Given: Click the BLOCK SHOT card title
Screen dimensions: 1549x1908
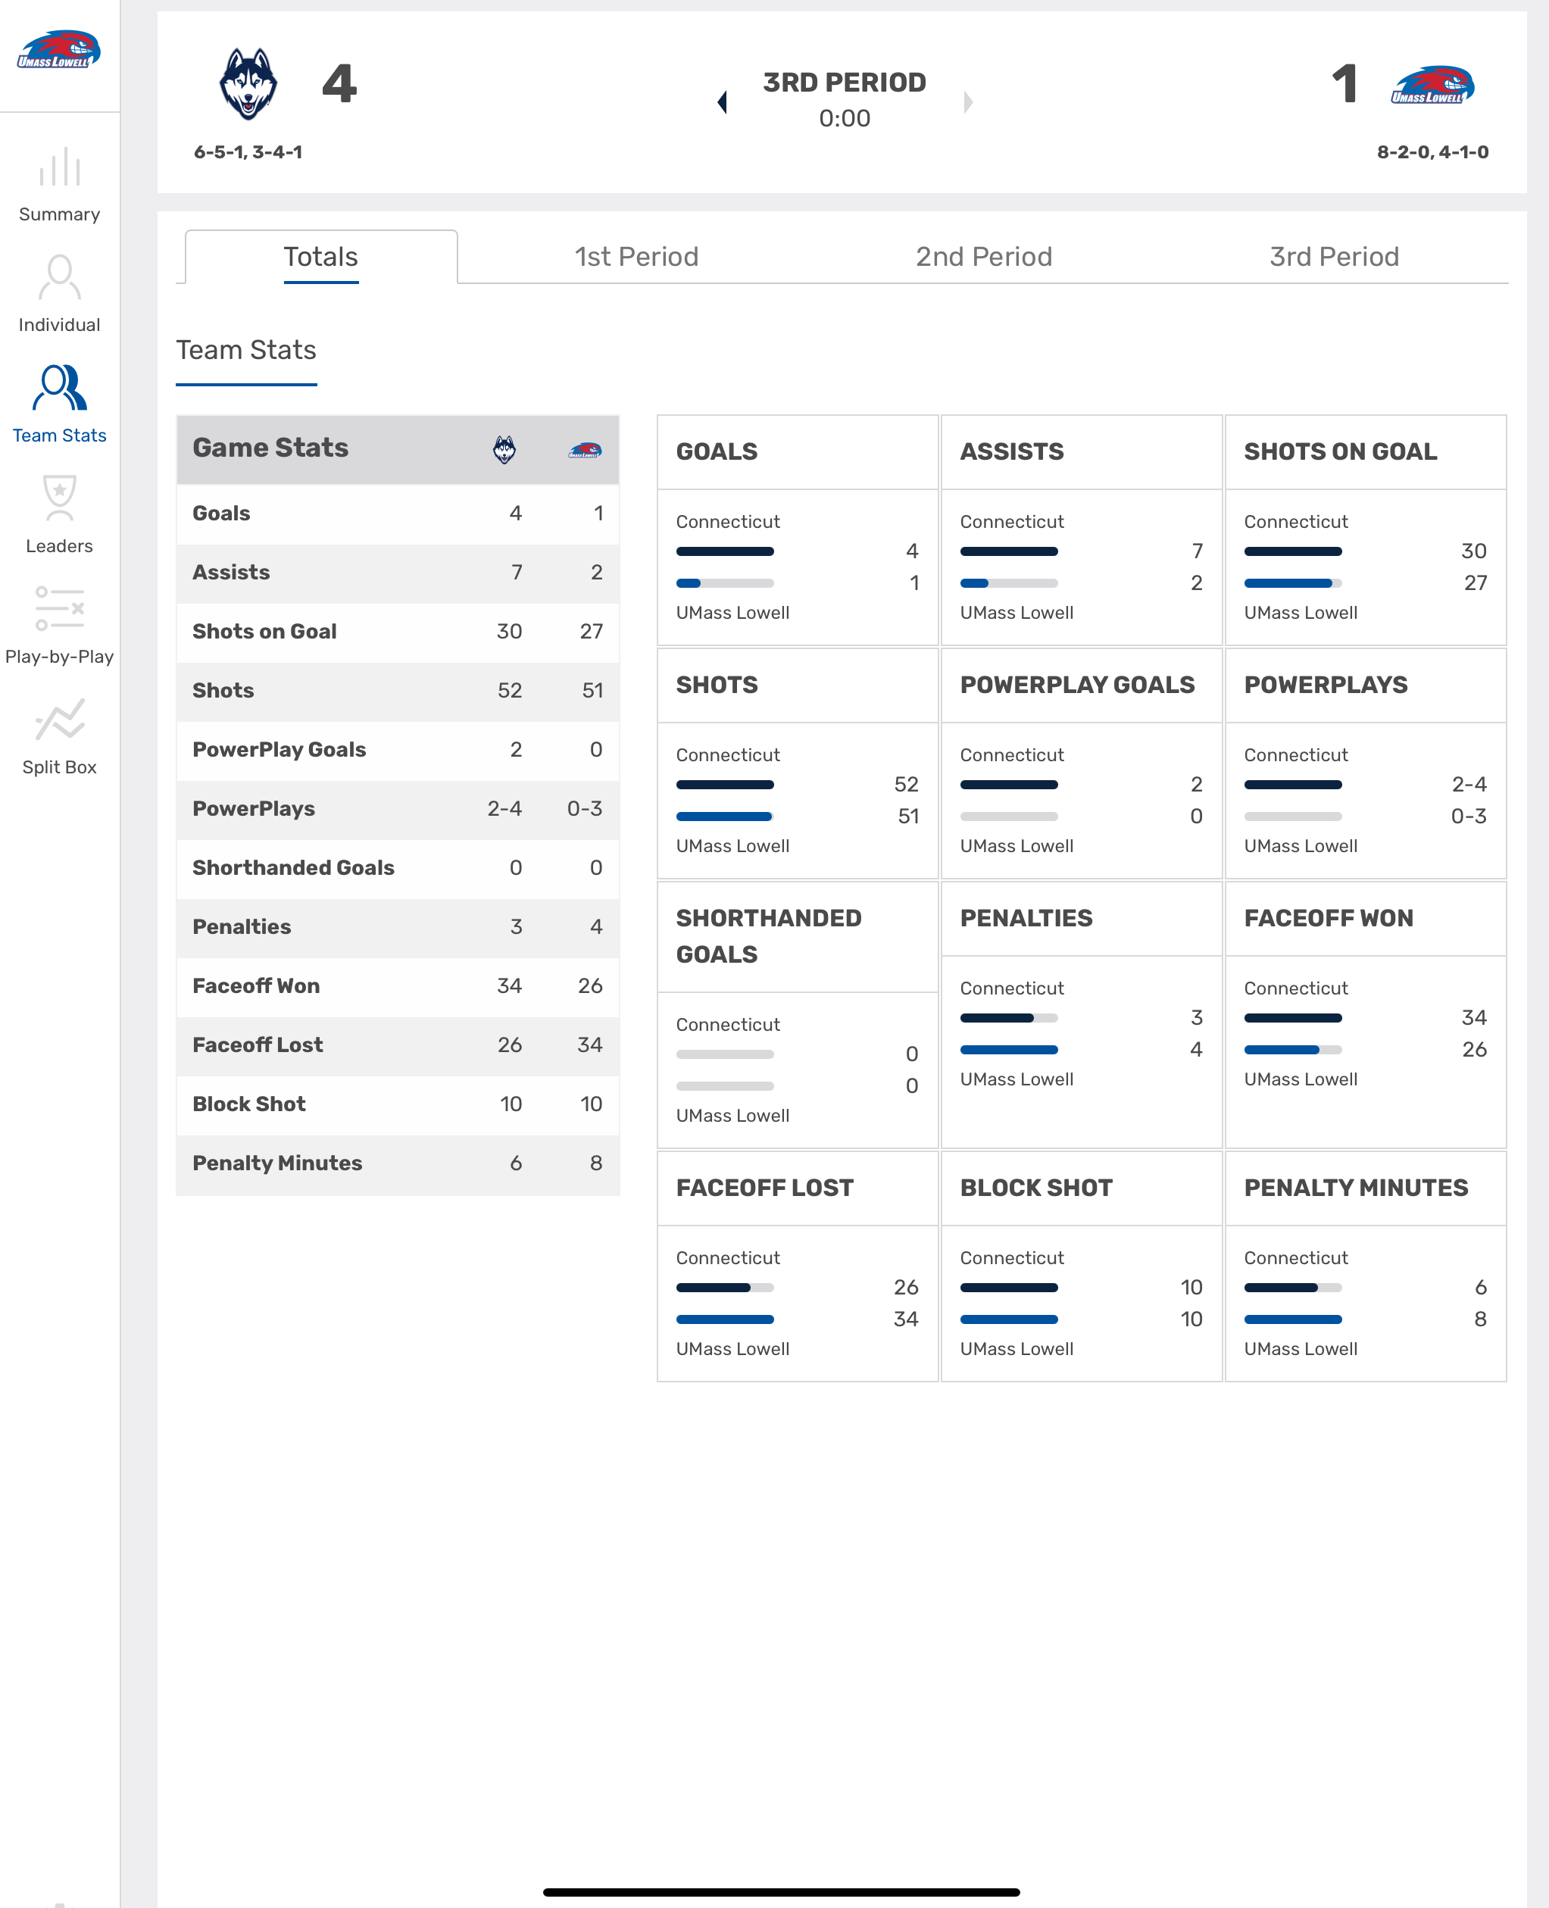Looking at the screenshot, I should [x=1036, y=1188].
